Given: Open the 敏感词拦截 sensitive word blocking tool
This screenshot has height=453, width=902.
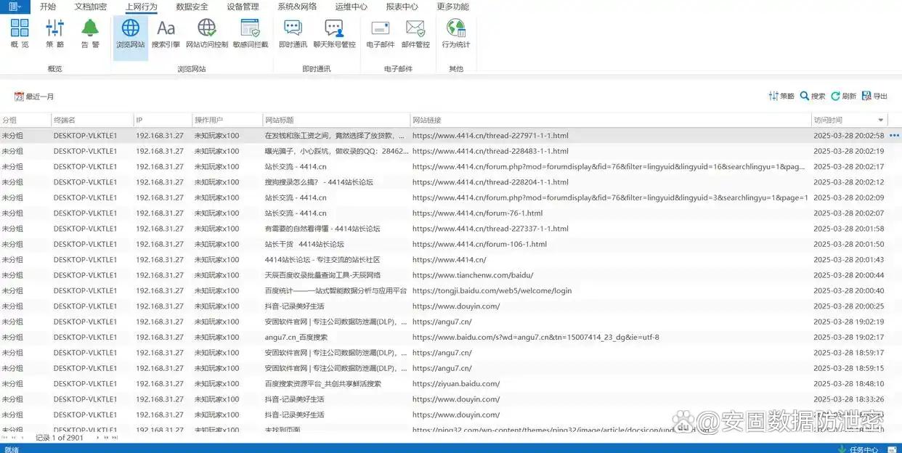Looking at the screenshot, I should coord(251,33).
